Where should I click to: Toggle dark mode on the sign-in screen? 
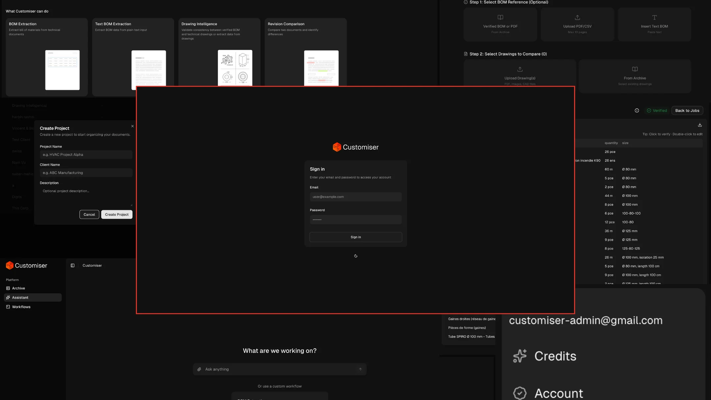[x=356, y=256]
